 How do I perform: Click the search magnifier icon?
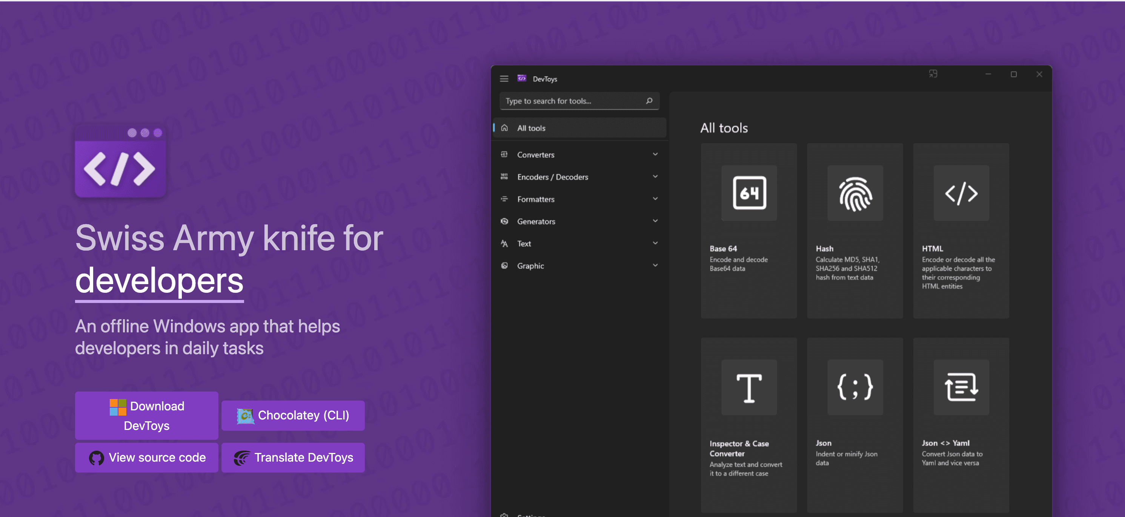click(x=649, y=101)
